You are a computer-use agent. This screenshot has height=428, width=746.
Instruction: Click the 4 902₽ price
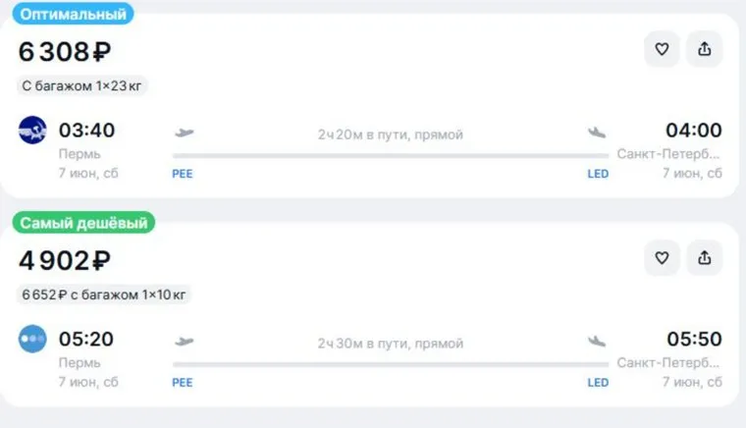tap(65, 260)
